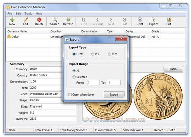Click the Weight field showing 8.1
The image size is (191, 137).
(x=53, y=112)
